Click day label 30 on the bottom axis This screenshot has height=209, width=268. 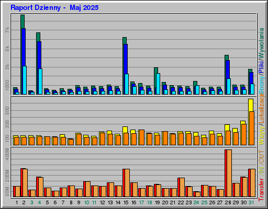click(243, 203)
